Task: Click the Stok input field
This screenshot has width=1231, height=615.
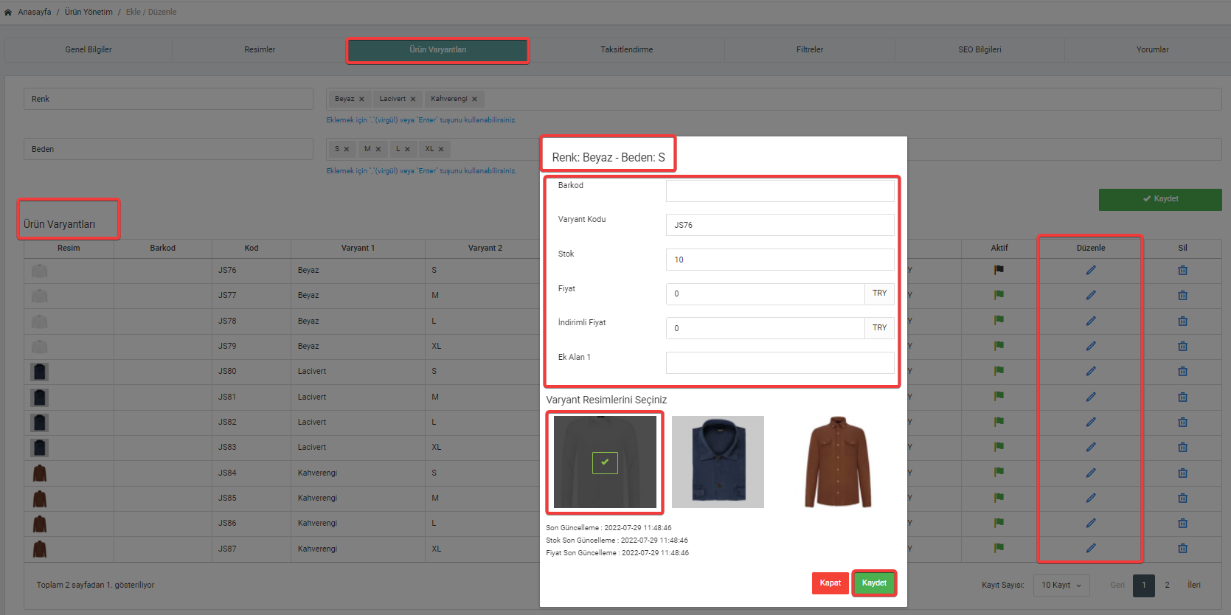Action: click(x=780, y=260)
